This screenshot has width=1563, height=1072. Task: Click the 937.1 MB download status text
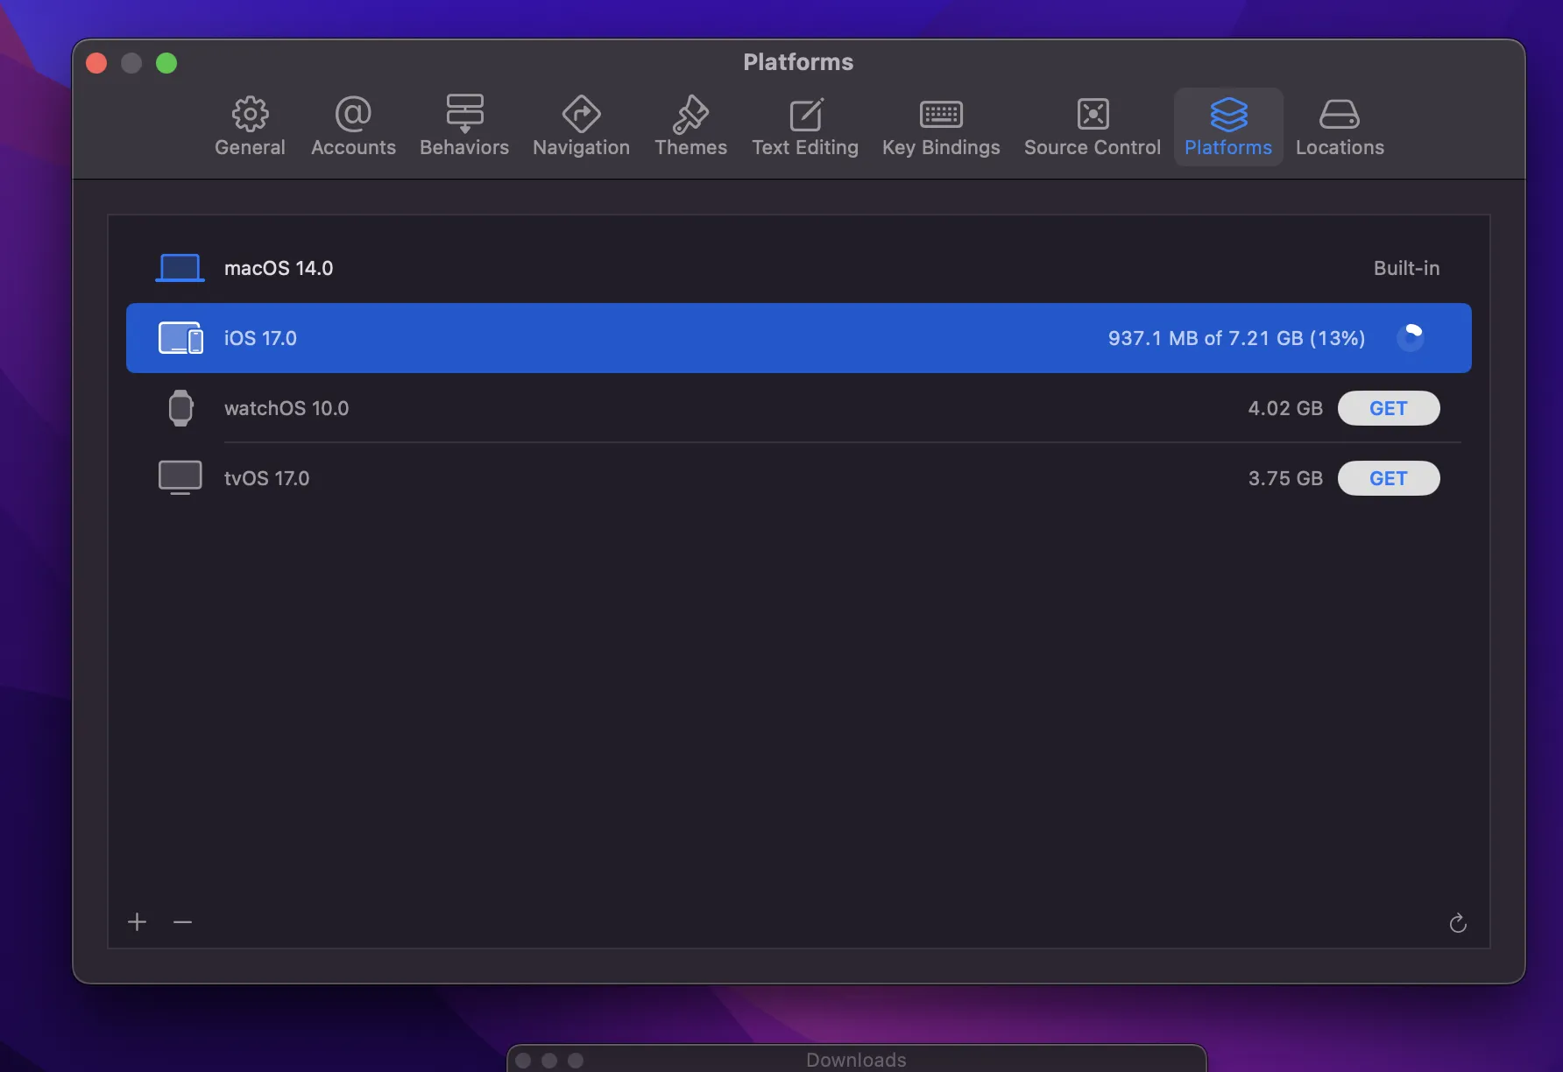click(x=1236, y=338)
